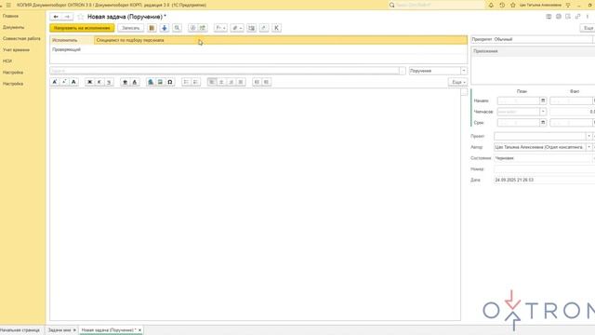Open history clock icon in title bar
595x335 pixels.
click(502, 5)
